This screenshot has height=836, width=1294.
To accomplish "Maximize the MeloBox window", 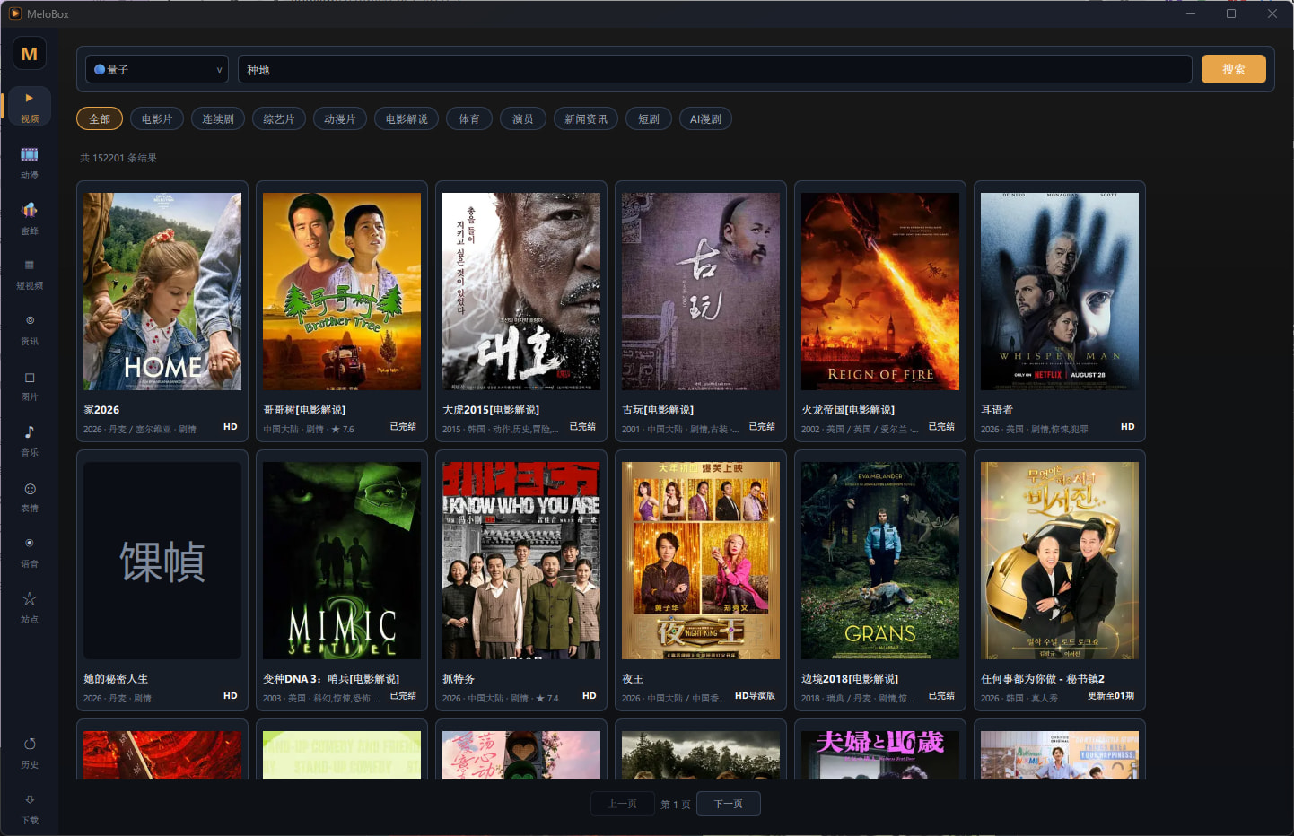I will (1231, 13).
